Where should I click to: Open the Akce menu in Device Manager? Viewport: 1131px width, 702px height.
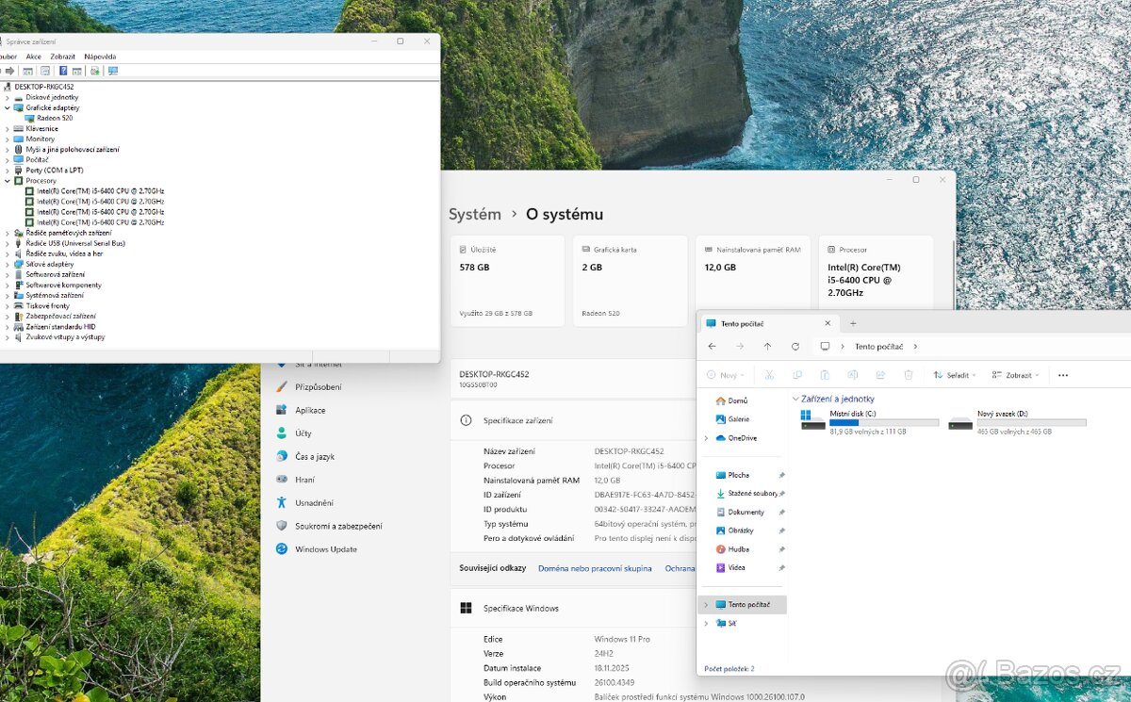tap(34, 57)
